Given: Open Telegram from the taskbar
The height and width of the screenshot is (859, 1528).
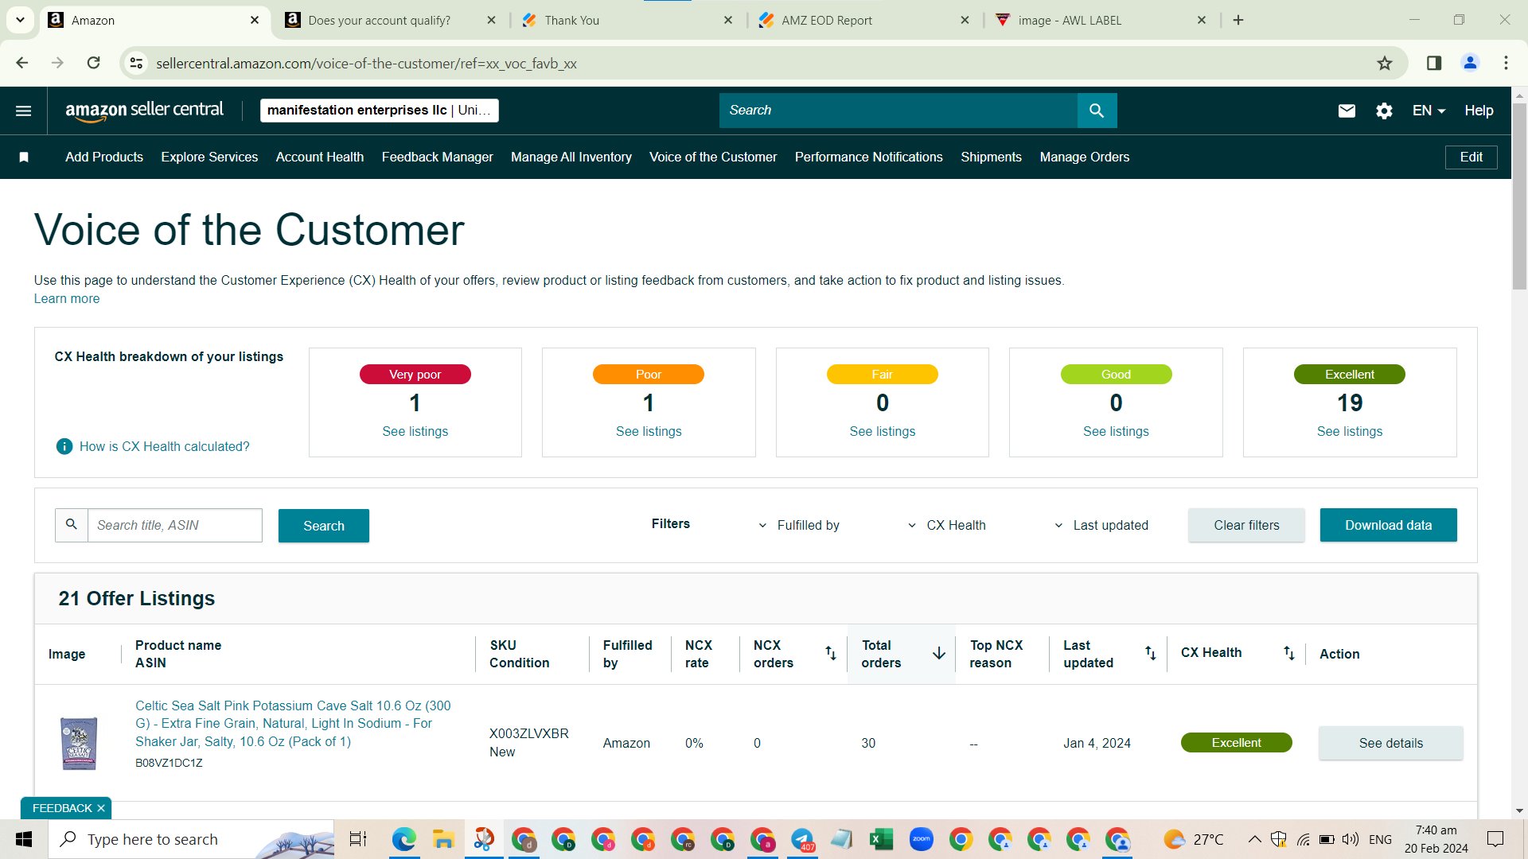Looking at the screenshot, I should tap(802, 839).
